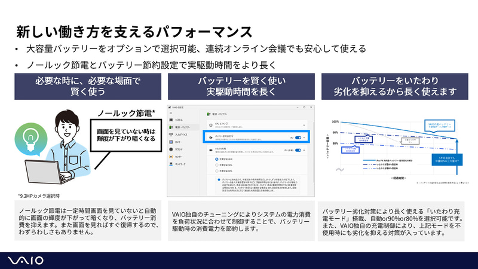Click the description starting VAIO独自のチューニング
Screen dimensions: 478x269
(241, 222)
